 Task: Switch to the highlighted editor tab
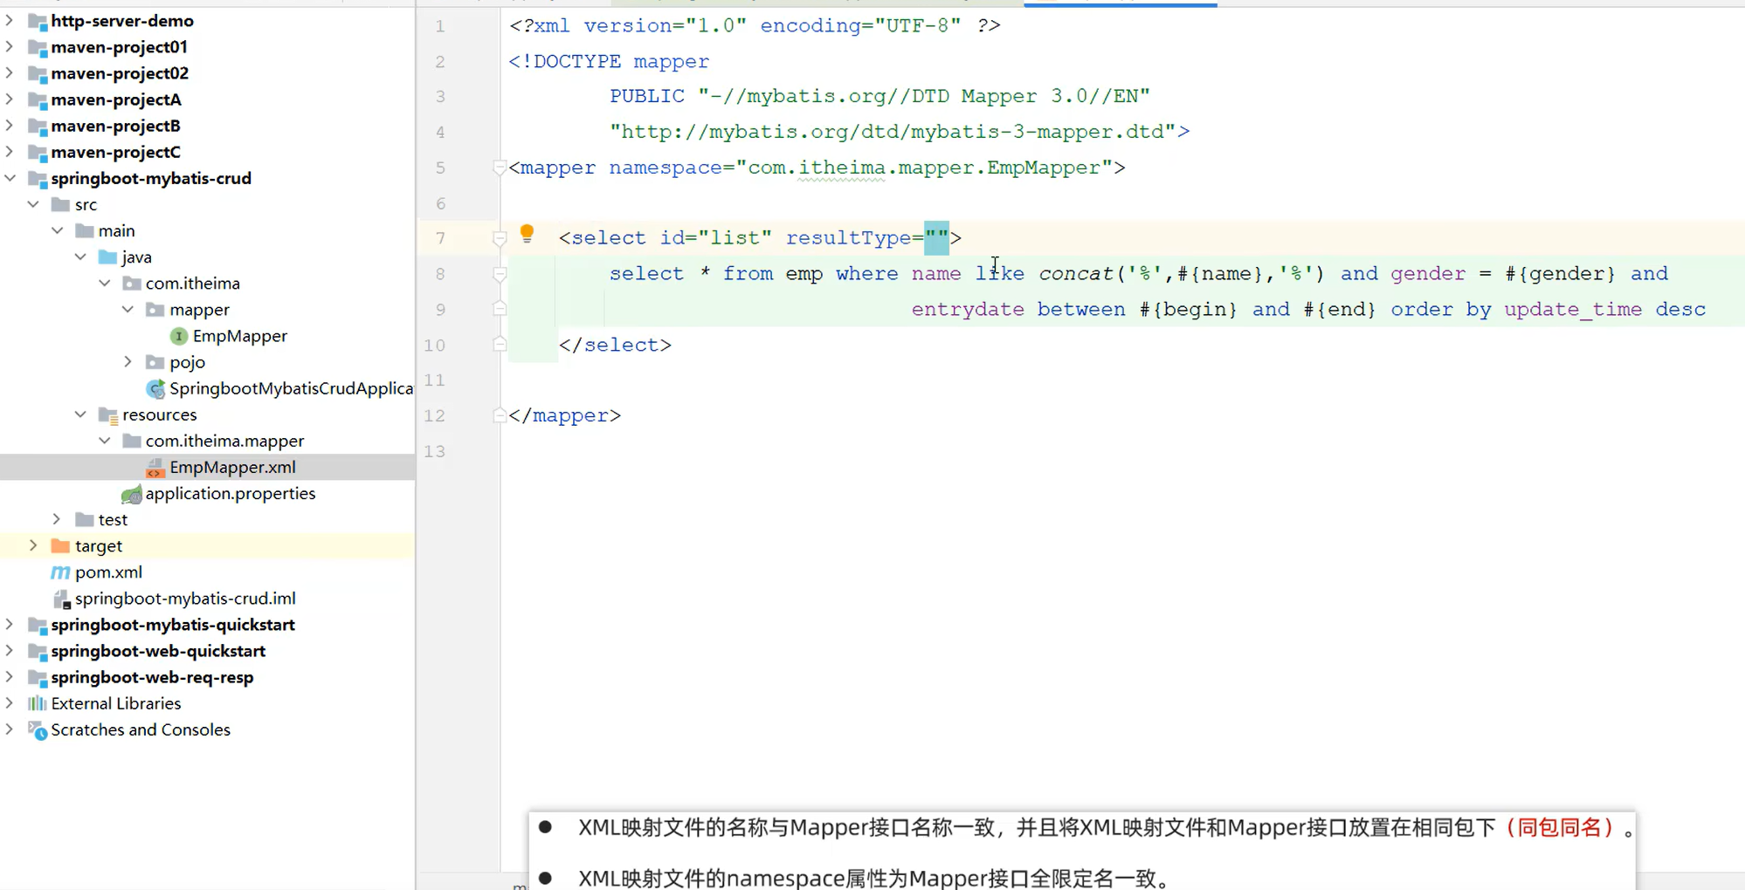1121,3
